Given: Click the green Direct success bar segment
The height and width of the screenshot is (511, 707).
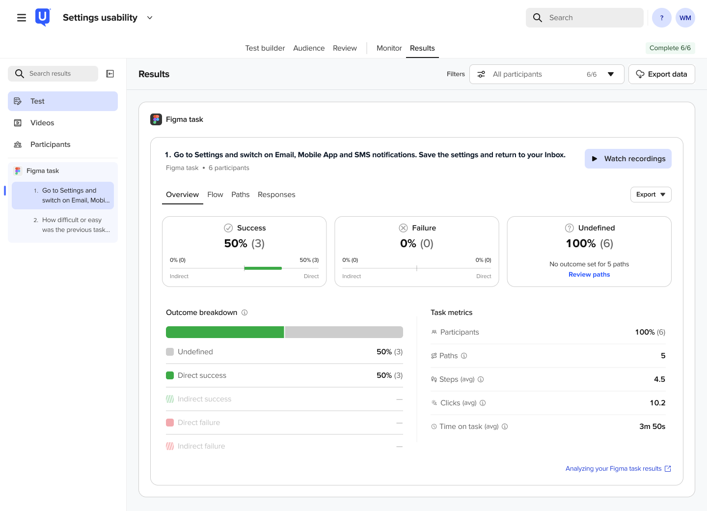Looking at the screenshot, I should point(225,332).
